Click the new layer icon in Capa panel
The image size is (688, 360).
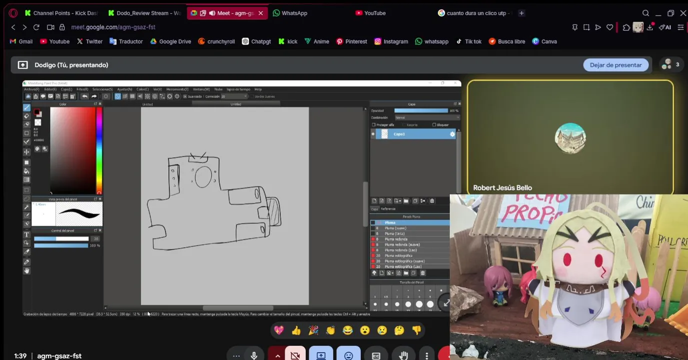374,201
